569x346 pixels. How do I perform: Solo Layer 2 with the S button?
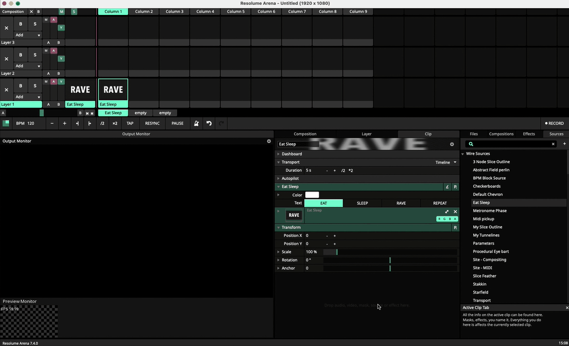pyautogui.click(x=35, y=55)
